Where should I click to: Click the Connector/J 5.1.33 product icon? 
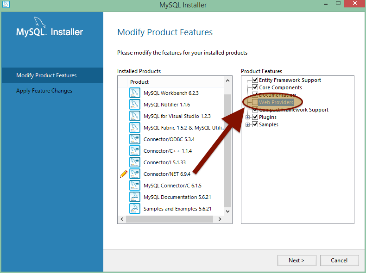pyautogui.click(x=135, y=162)
